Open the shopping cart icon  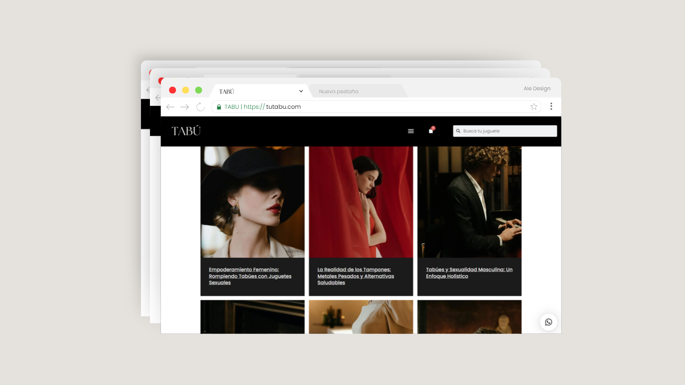[431, 131]
